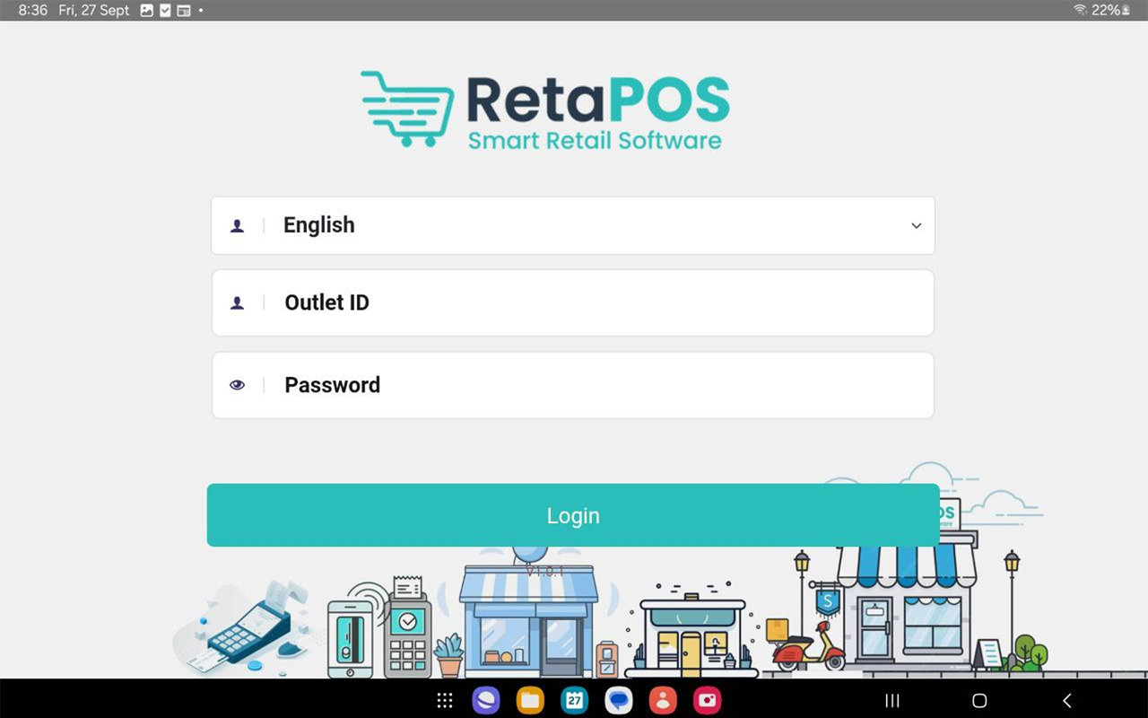Open the Contacts app in the taskbar

pyautogui.click(x=663, y=700)
